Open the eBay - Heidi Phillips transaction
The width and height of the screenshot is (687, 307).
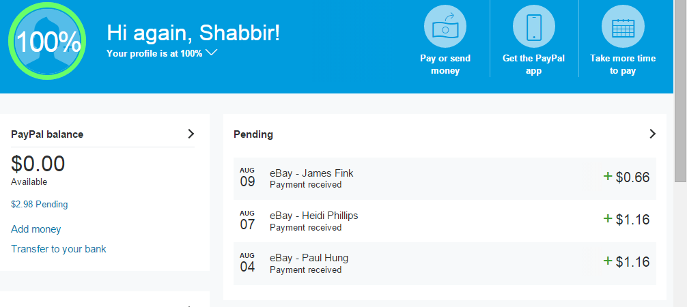pos(313,216)
